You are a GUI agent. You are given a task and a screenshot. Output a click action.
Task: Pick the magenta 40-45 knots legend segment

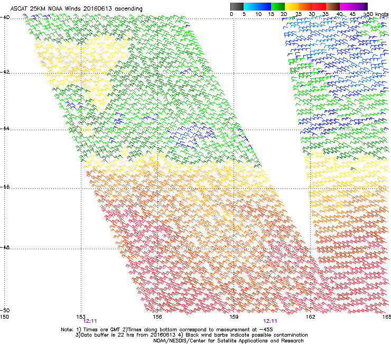pos(347,6)
